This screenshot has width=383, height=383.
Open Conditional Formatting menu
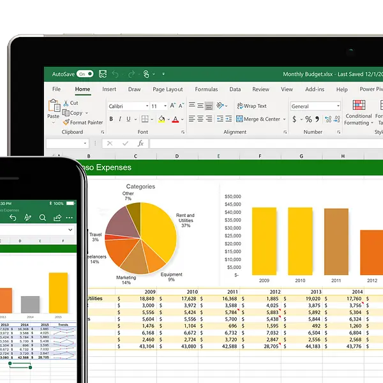(359, 112)
